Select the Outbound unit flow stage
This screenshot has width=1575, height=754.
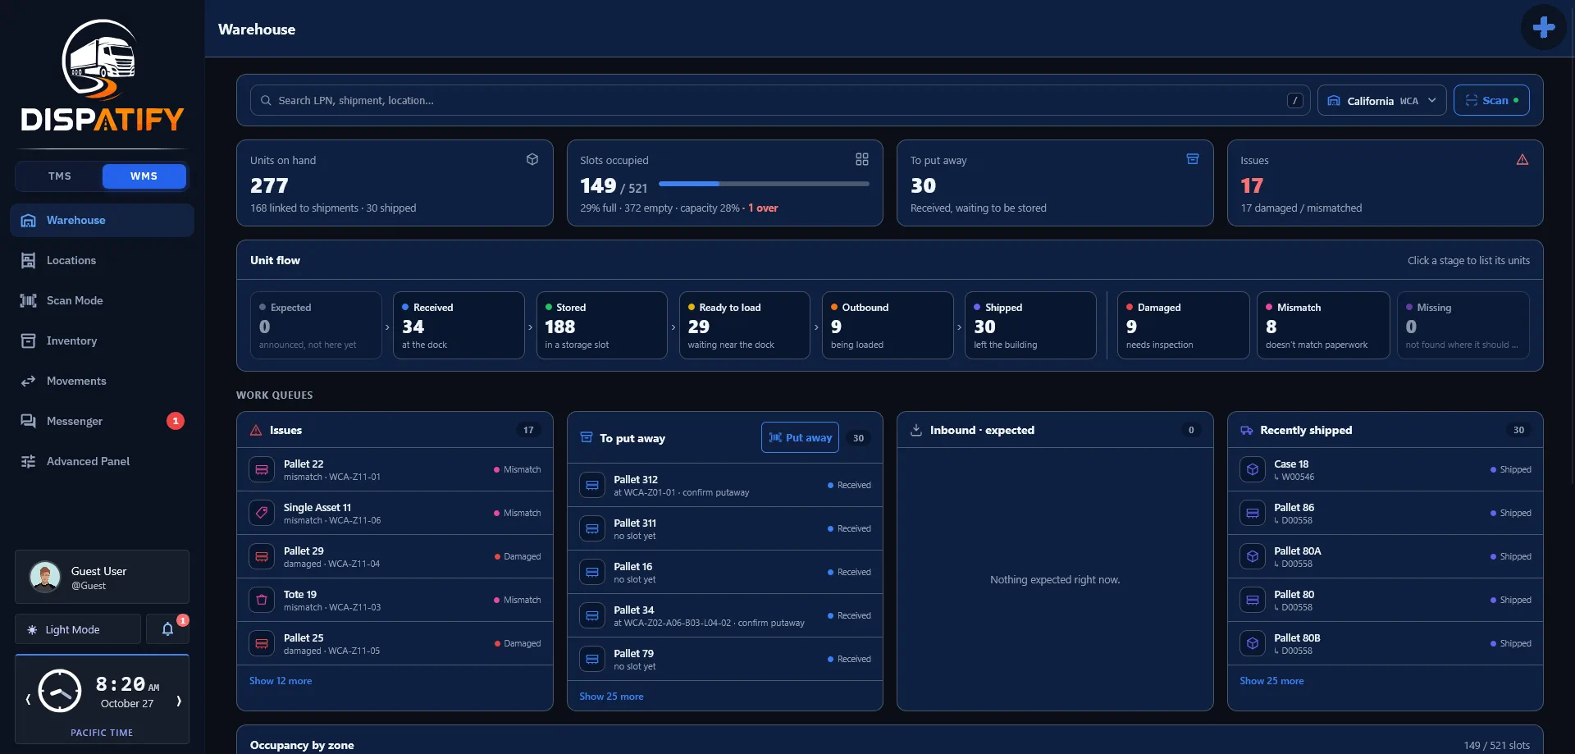pos(888,325)
